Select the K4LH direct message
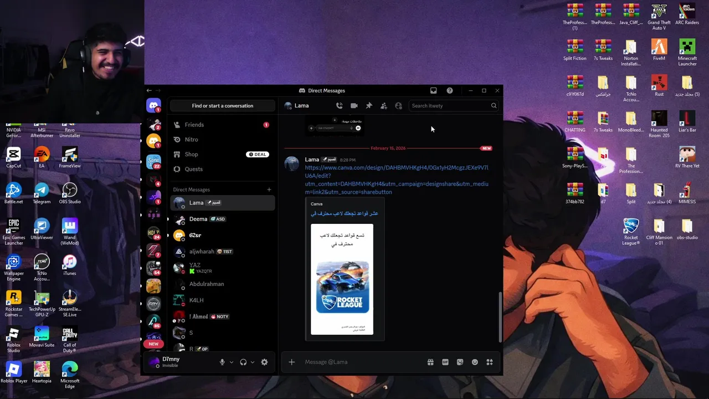The image size is (709, 399). [222, 300]
